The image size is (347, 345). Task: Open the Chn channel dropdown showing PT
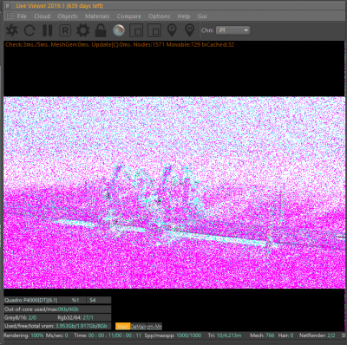pos(232,30)
